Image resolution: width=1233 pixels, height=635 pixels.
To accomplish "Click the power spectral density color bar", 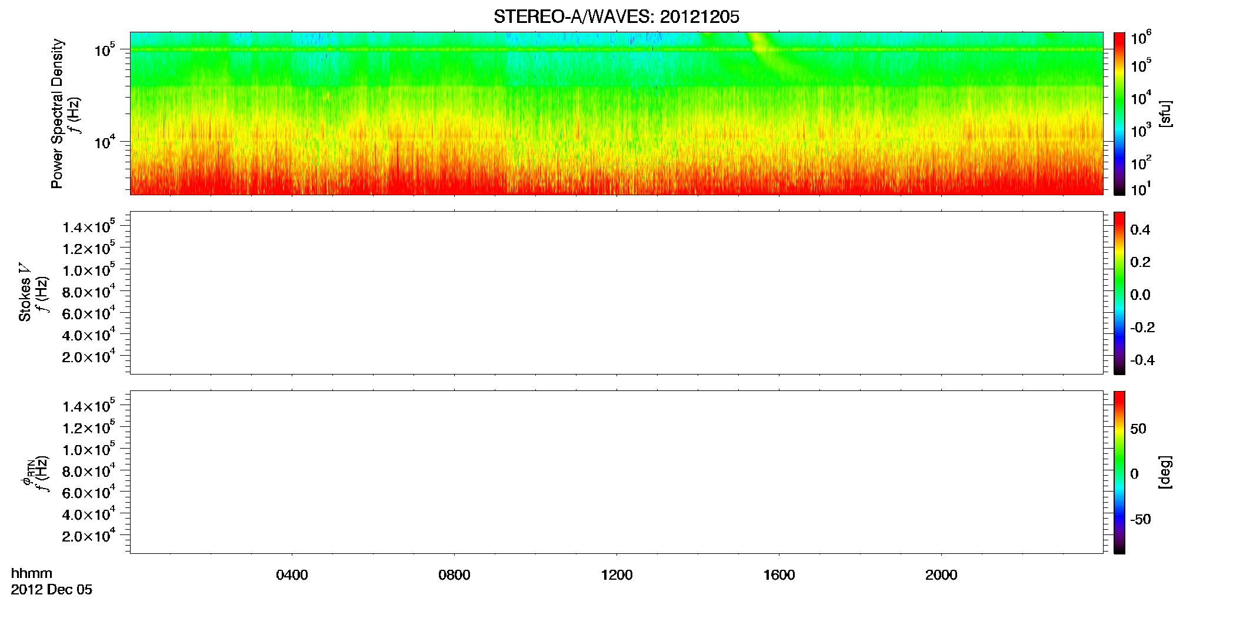I will coord(1119,113).
